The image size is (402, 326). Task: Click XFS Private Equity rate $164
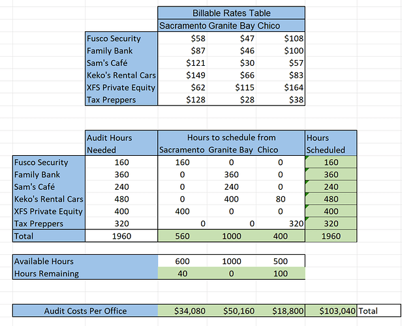tap(281, 87)
